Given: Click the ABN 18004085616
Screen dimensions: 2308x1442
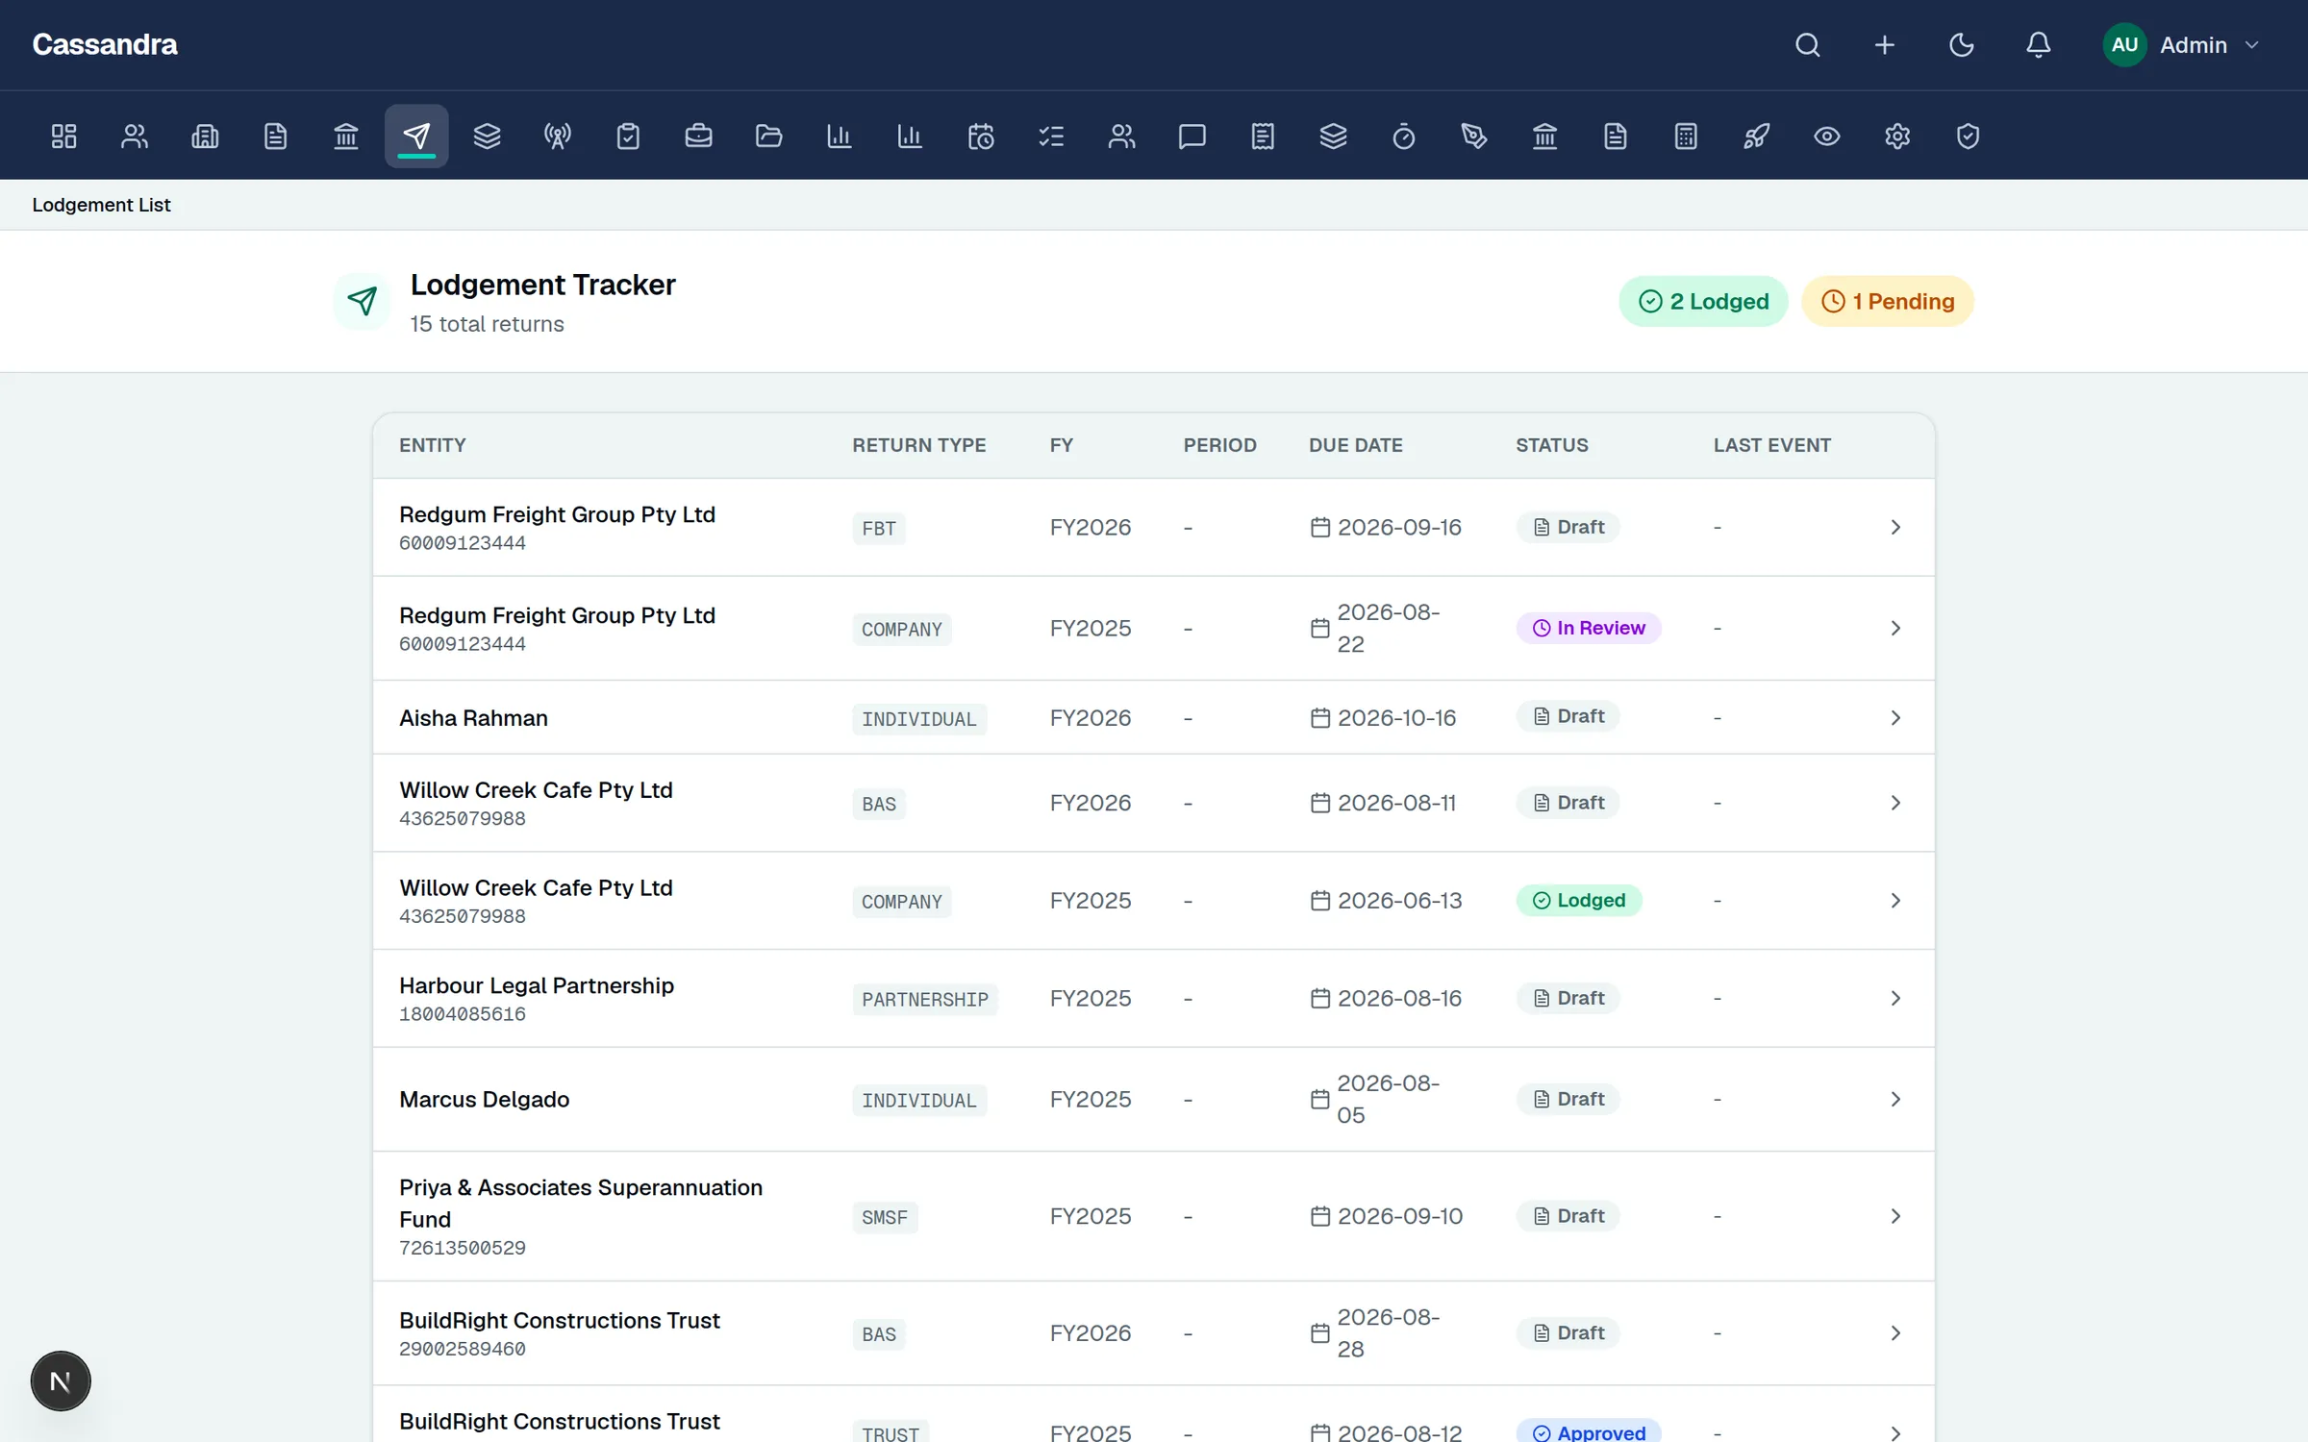Looking at the screenshot, I should (463, 1014).
